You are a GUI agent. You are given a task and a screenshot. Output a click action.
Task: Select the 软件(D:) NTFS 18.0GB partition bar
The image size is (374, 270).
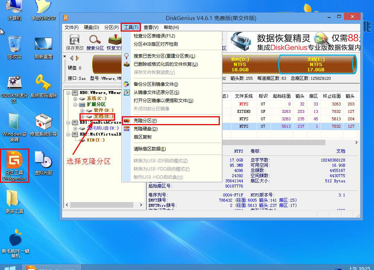[x=250, y=64]
